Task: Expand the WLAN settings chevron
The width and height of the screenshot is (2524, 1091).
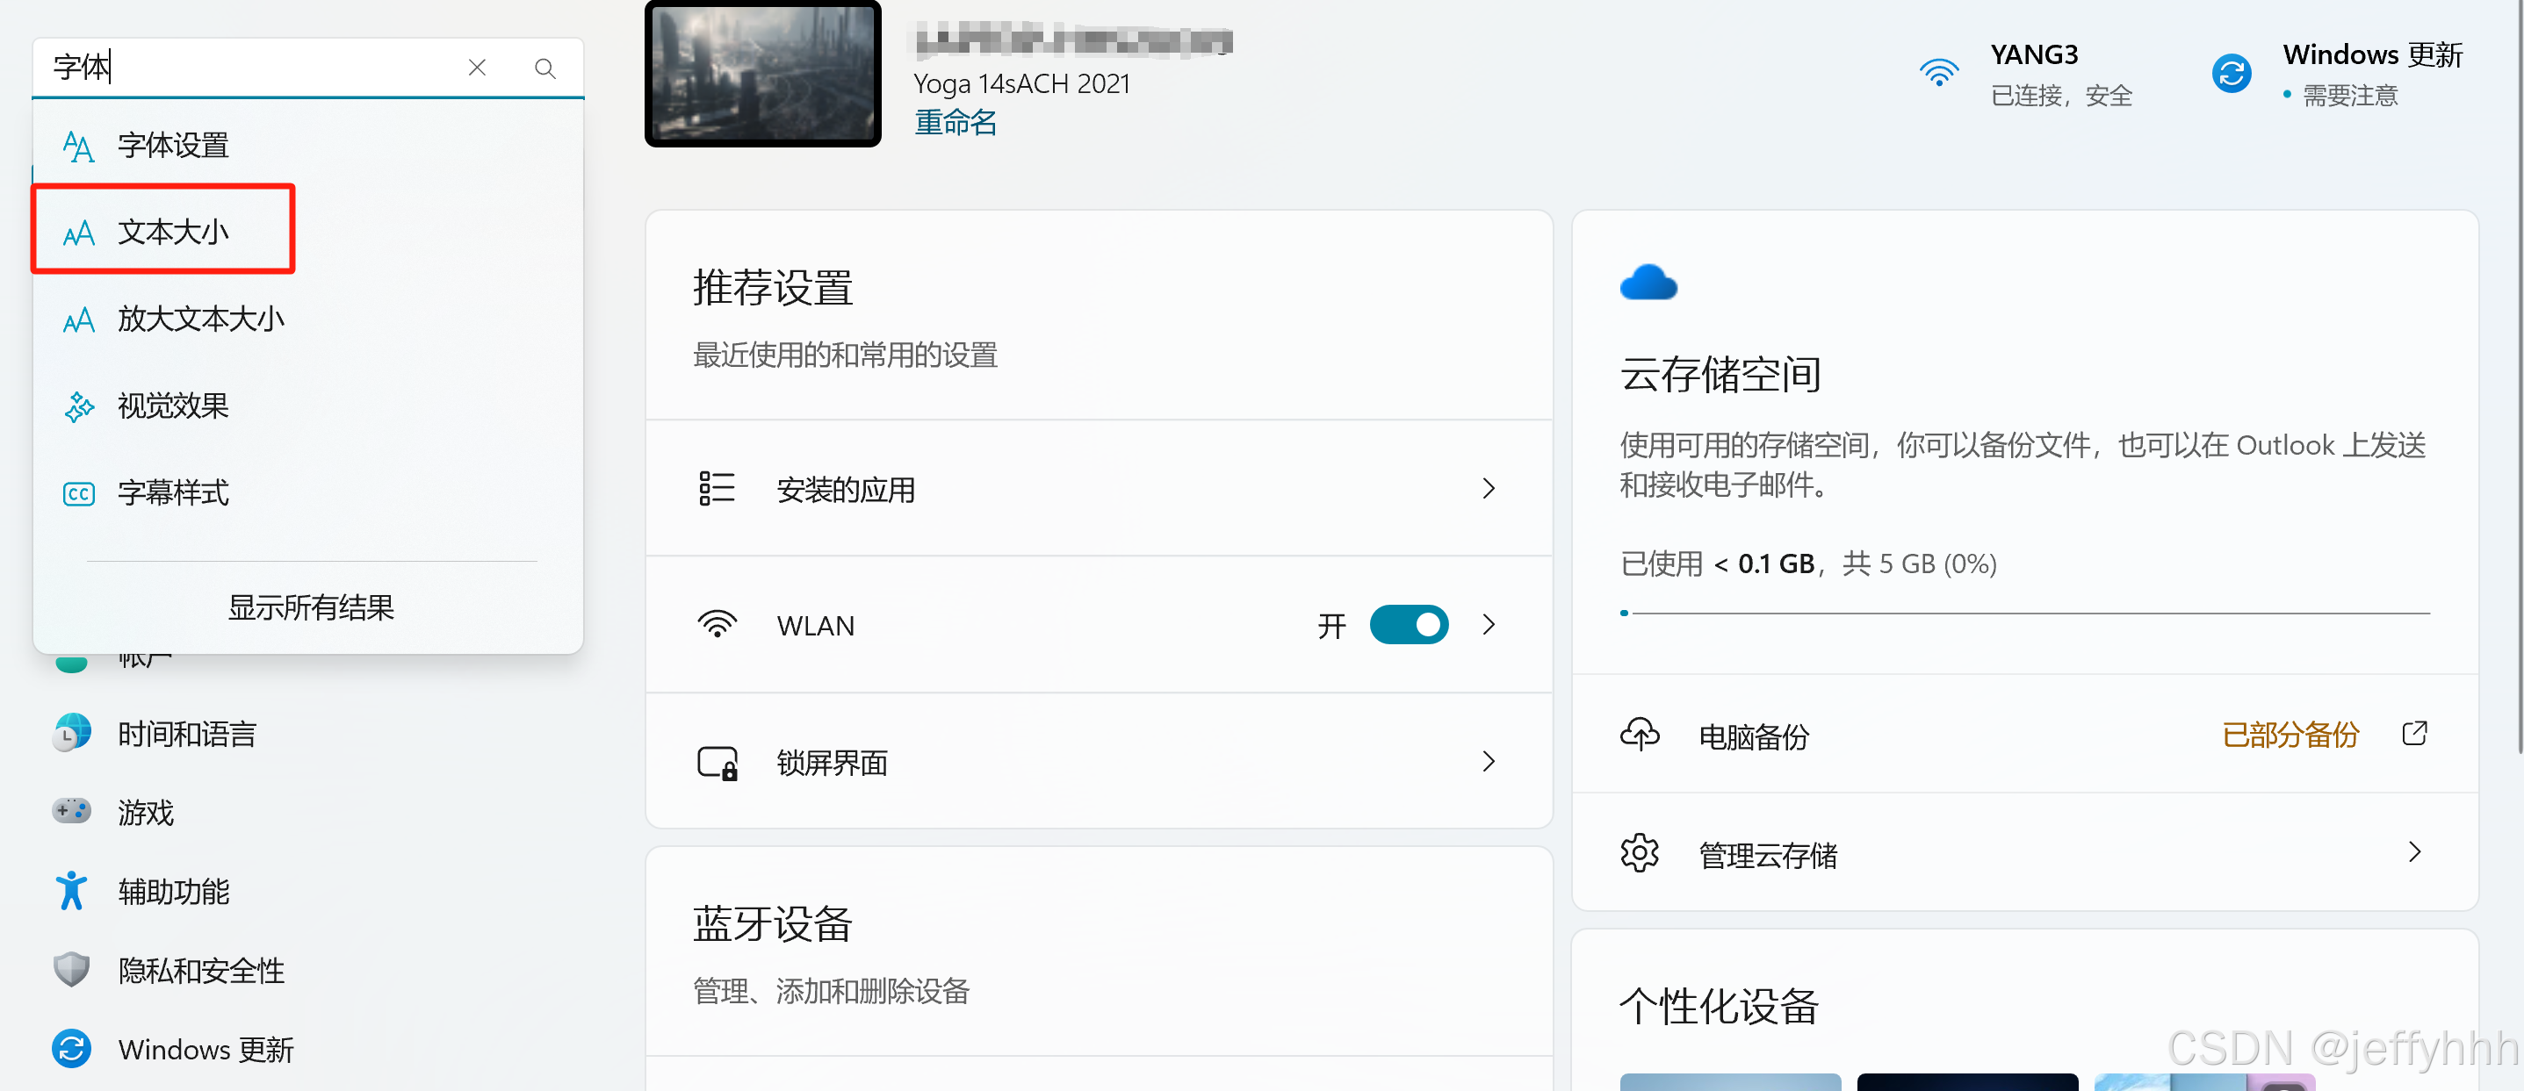Action: [x=1489, y=625]
